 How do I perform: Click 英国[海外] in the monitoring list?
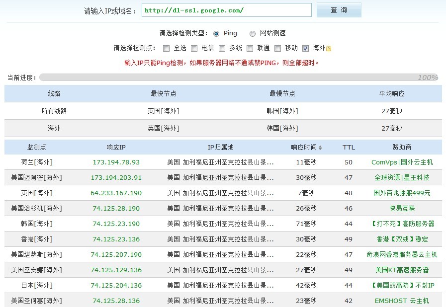coord(37,193)
